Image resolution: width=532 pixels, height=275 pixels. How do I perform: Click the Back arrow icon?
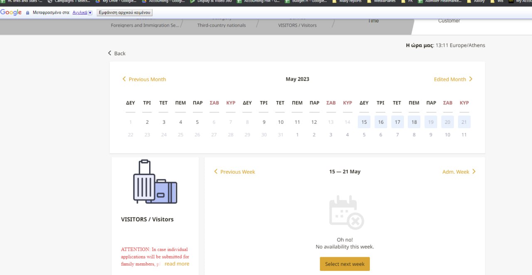[x=110, y=53]
